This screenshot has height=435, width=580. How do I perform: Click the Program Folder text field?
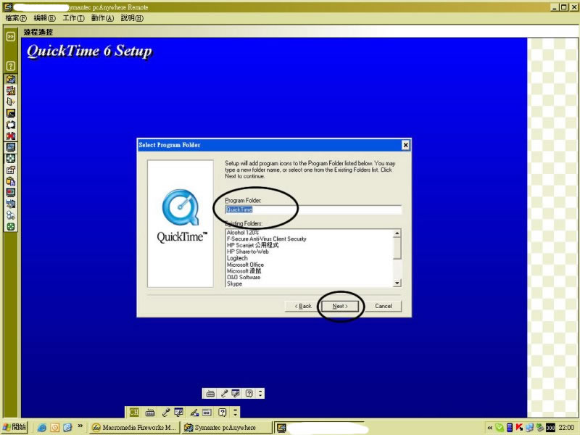pos(313,210)
